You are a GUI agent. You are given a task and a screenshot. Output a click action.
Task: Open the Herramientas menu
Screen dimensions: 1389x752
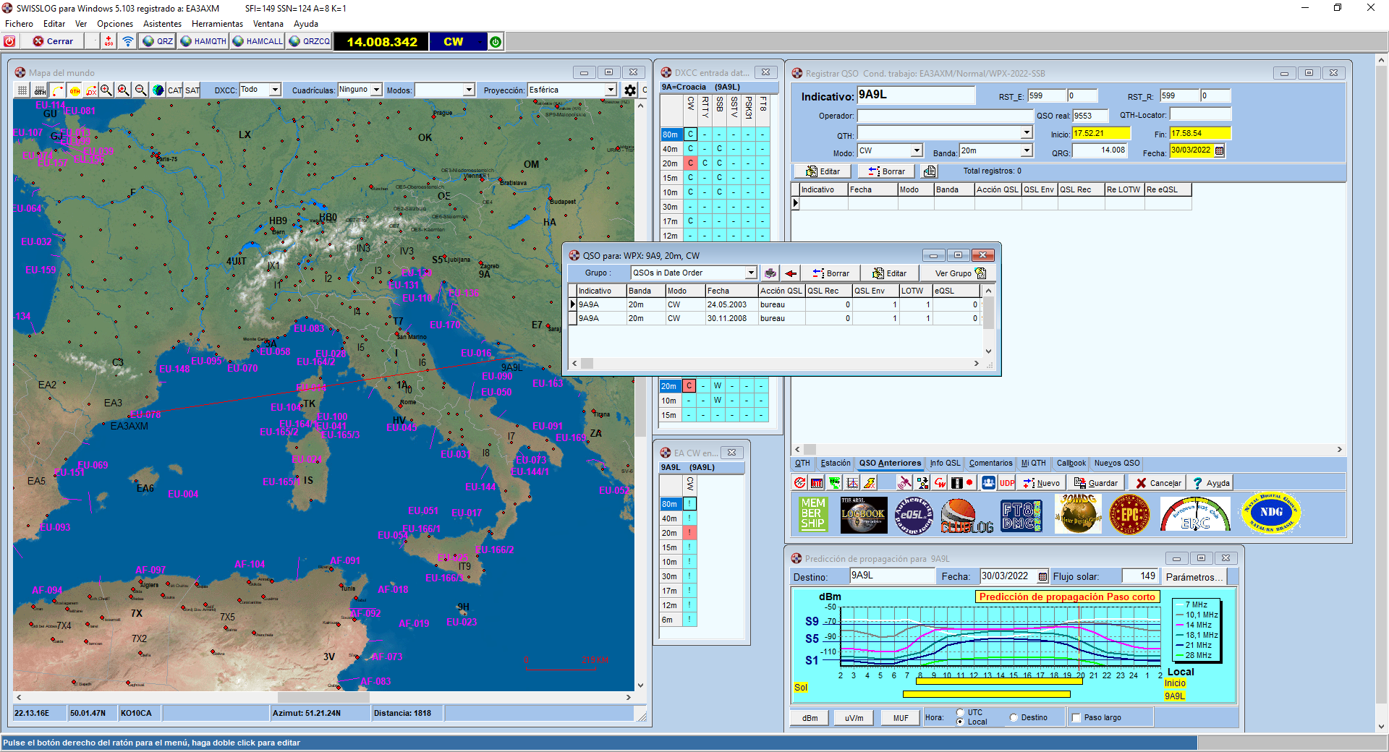[x=217, y=24]
